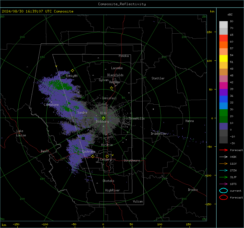Click the Ponoka town label
The width and height of the screenshot is (244, 228).
[124, 56]
